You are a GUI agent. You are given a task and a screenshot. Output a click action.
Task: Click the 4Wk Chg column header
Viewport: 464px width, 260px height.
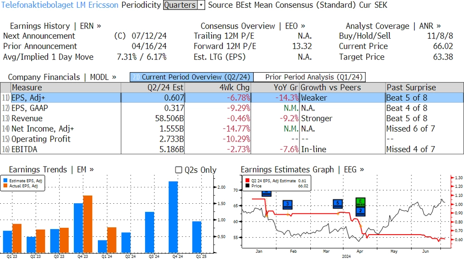218,88
